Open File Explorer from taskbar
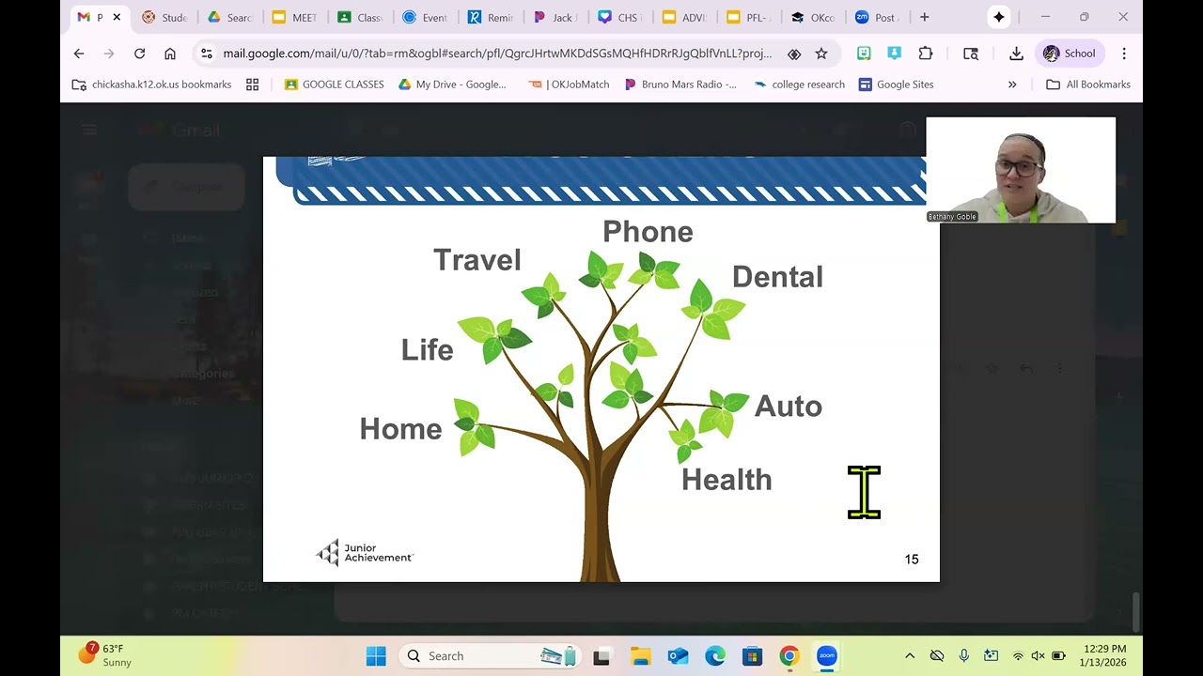Viewport: 1203px width, 676px height. [x=640, y=656]
